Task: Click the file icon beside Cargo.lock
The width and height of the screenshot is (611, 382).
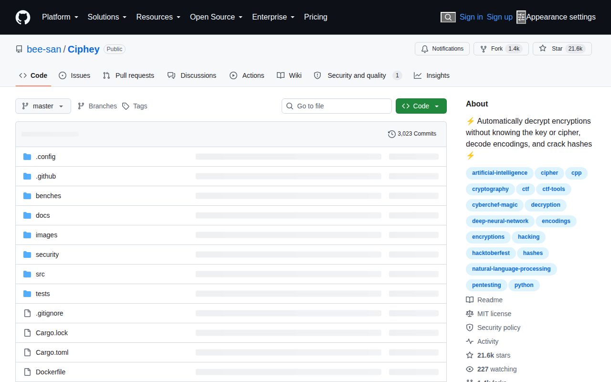Action: (27, 333)
